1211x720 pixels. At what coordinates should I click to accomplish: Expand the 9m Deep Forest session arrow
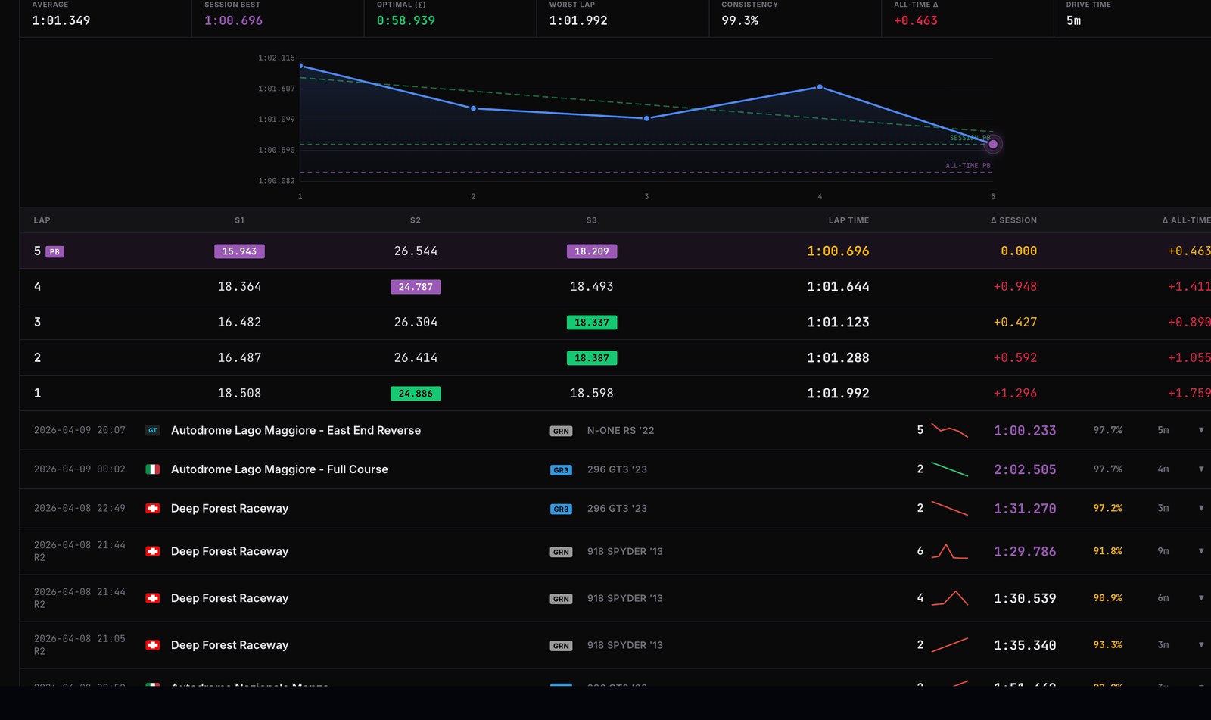1201,551
